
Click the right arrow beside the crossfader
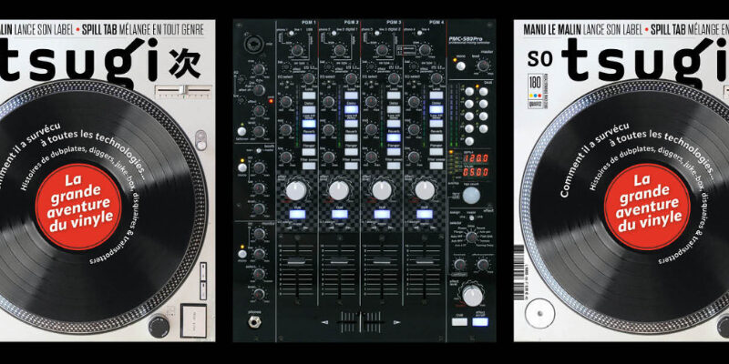point(396,322)
